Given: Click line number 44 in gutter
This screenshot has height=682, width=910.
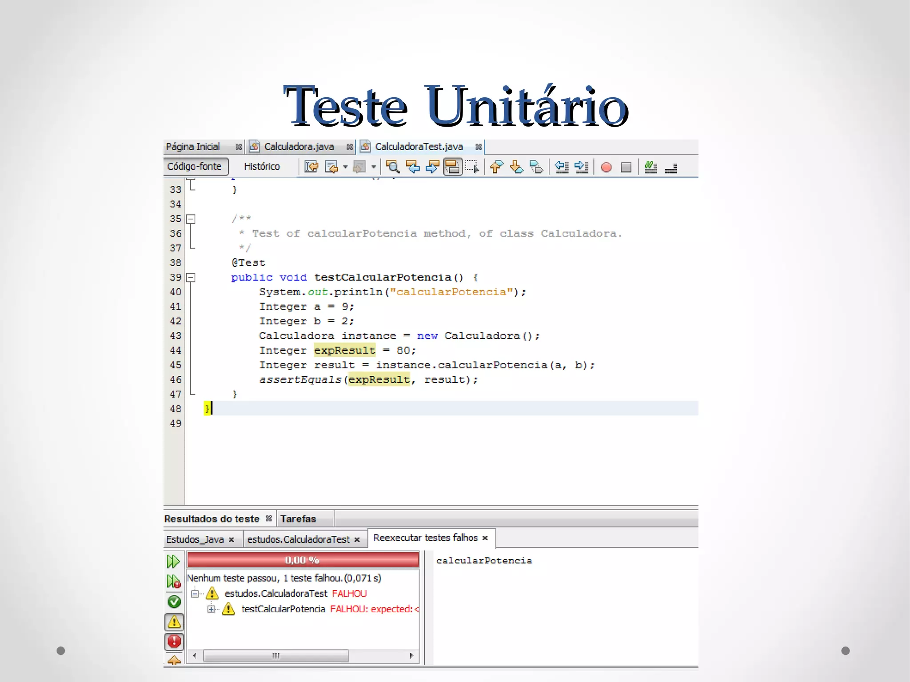Looking at the screenshot, I should (x=176, y=351).
